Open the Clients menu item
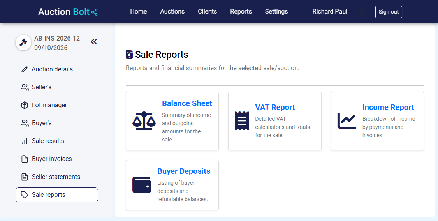 [x=207, y=11]
